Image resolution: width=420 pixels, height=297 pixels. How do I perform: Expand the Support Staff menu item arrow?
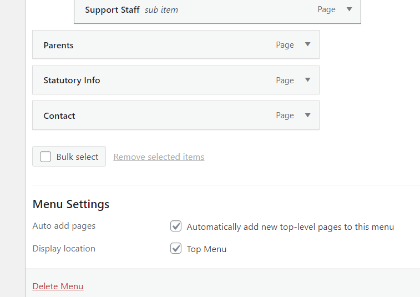349,9
